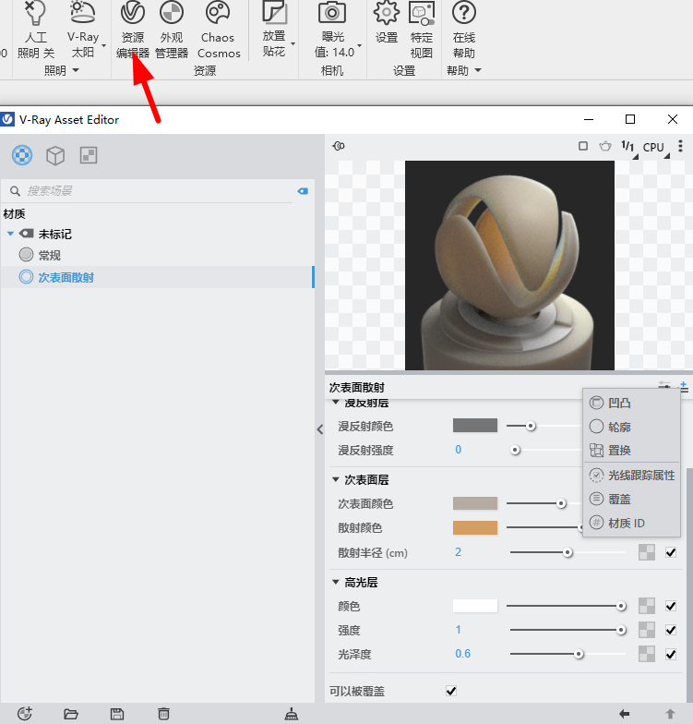Launch Chaos Cosmos browser

pyautogui.click(x=218, y=30)
